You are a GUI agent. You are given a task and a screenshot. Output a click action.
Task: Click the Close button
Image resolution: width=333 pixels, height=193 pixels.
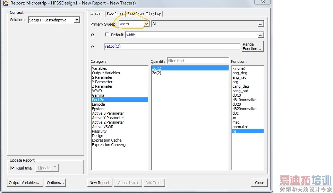click(x=259, y=183)
